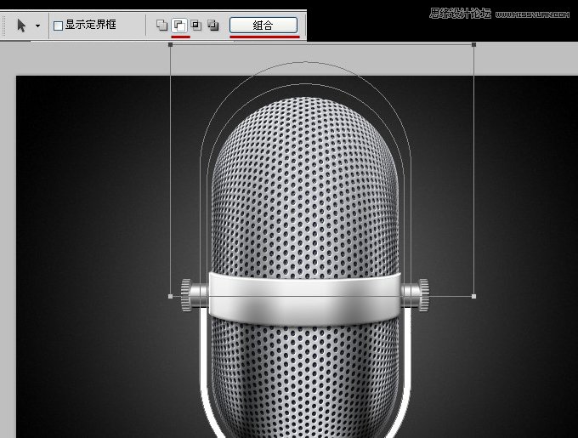Click top-left path anchor point
The image size is (578, 438).
170,44
